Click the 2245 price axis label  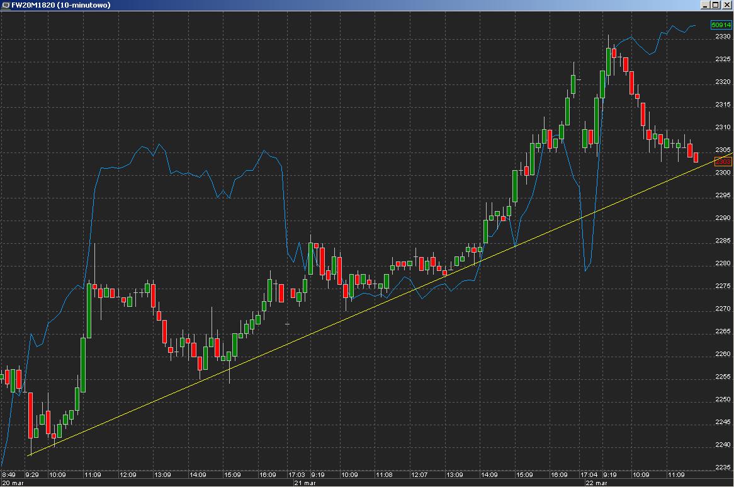click(x=723, y=422)
